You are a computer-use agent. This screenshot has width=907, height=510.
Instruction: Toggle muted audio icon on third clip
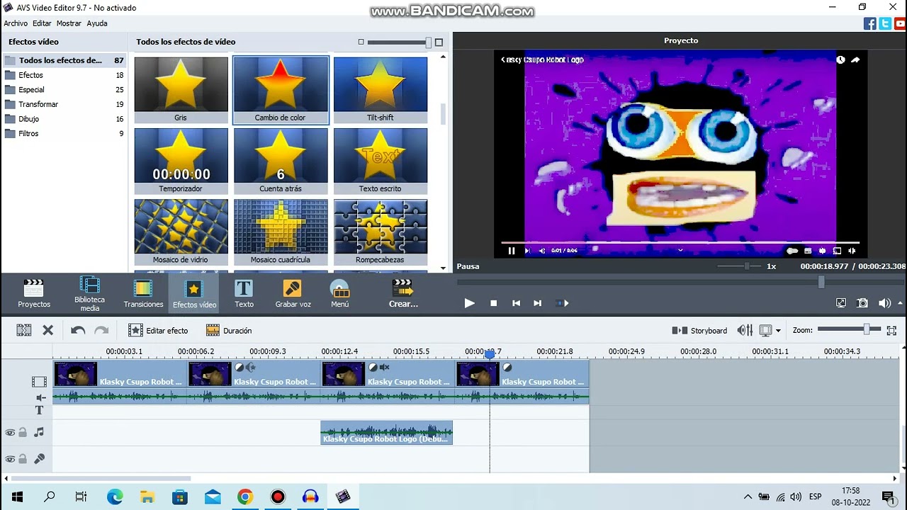[384, 368]
